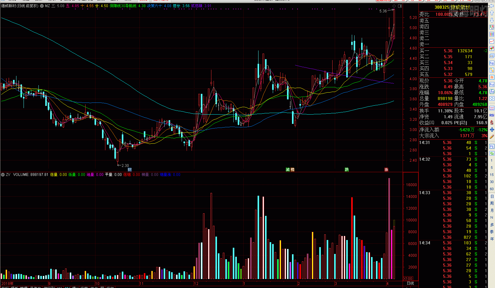Image resolution: width=495 pixels, height=288 pixels.
Task: Select the 年 yearly period button
Action: pyautogui.click(x=492, y=239)
